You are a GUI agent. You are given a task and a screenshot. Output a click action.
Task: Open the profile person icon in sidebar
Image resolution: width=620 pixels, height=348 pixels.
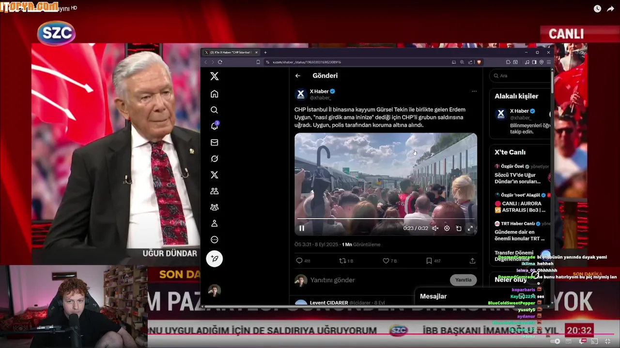pyautogui.click(x=215, y=223)
